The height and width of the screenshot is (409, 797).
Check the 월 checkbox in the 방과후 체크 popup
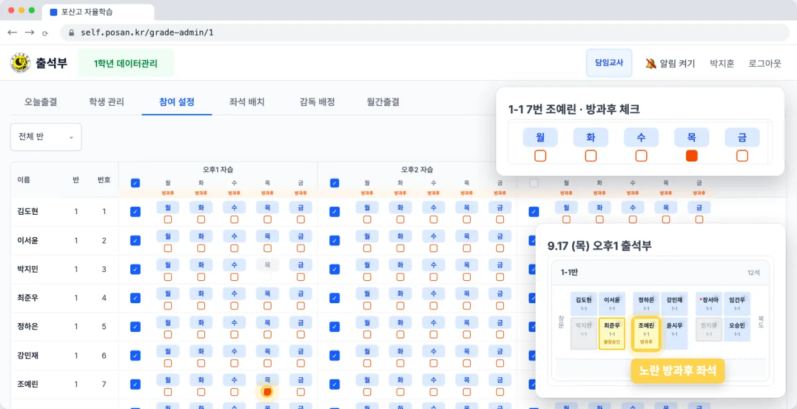pyautogui.click(x=540, y=156)
